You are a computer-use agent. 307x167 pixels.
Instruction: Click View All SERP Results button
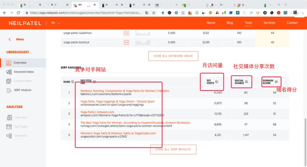[x=173, y=149]
